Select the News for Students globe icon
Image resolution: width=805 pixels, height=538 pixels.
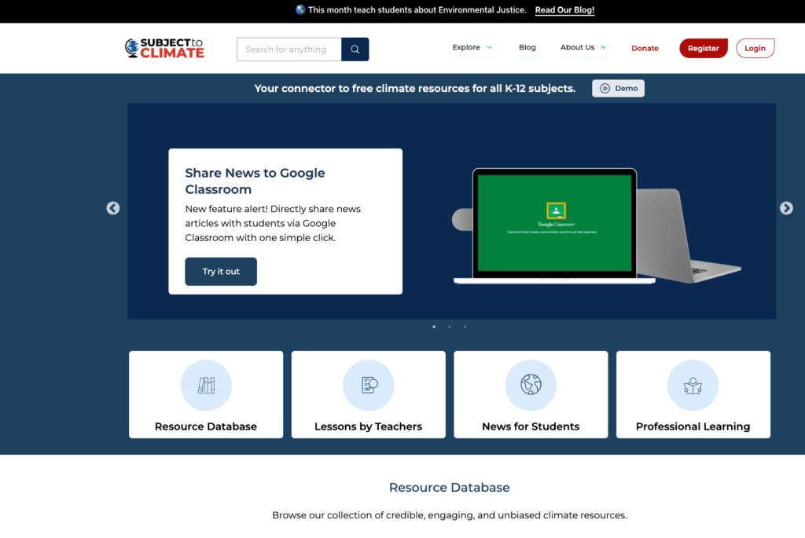(531, 386)
